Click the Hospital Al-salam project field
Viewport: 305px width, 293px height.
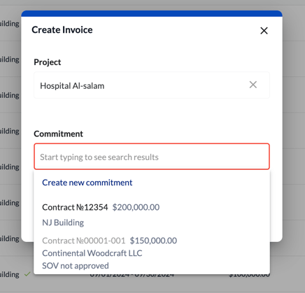pyautogui.click(x=152, y=85)
